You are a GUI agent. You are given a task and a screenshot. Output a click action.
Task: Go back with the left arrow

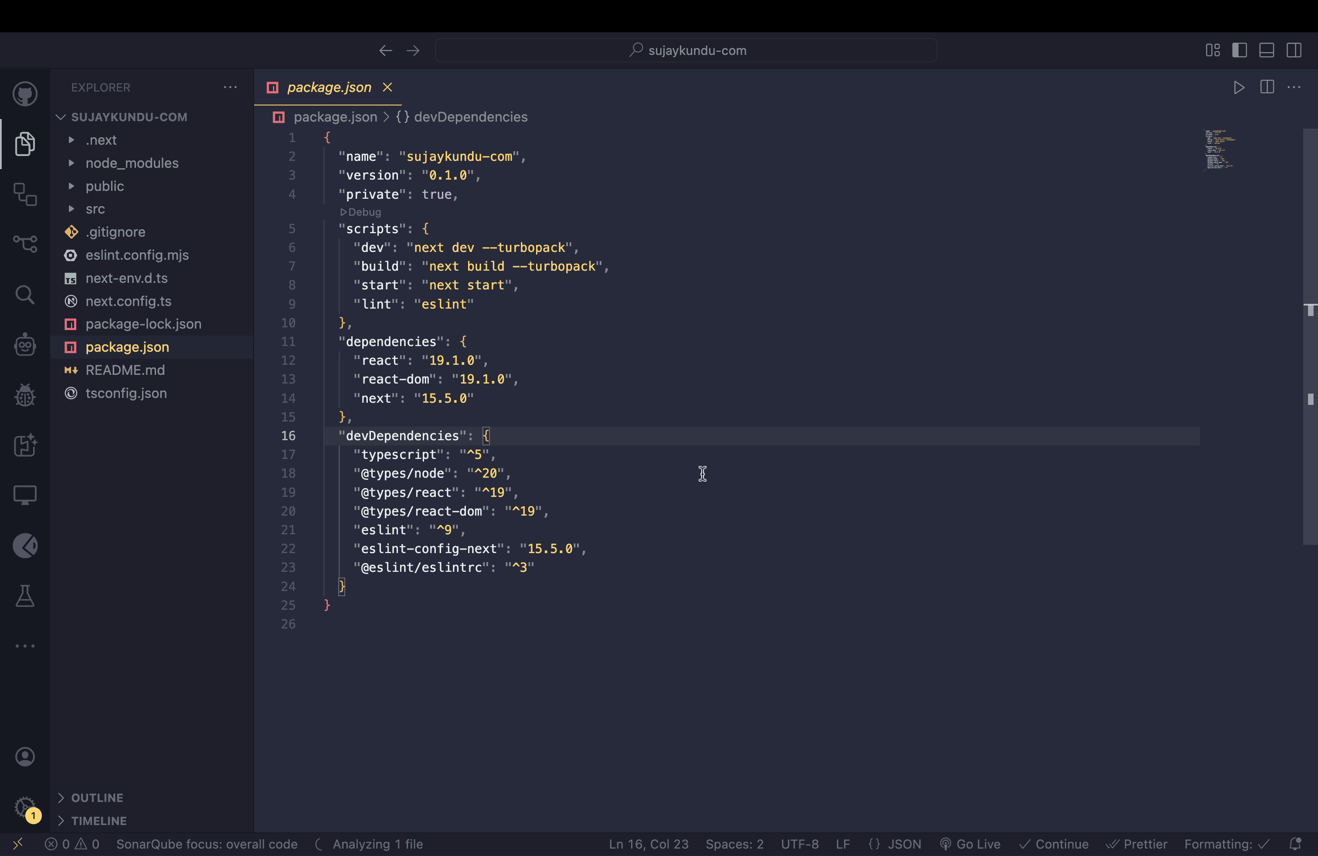point(386,51)
